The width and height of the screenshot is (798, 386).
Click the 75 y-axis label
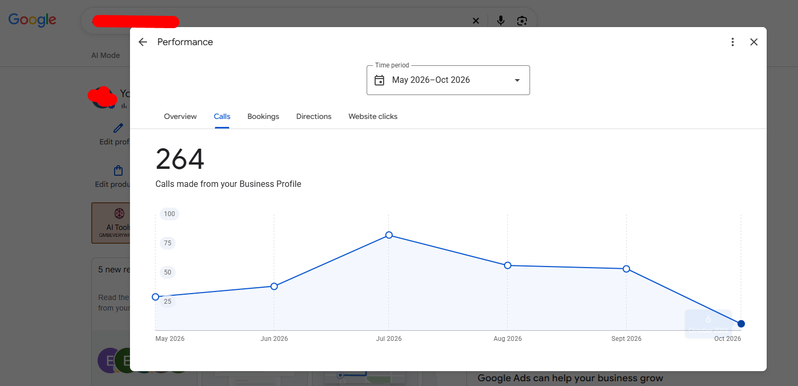pos(168,243)
